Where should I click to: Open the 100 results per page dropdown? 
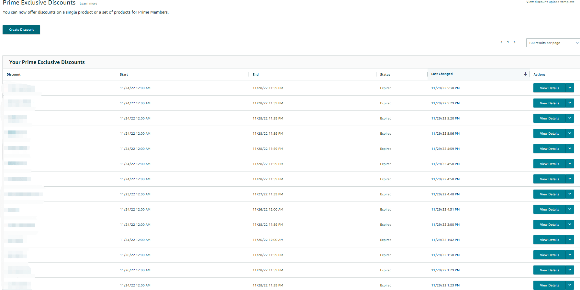(553, 43)
